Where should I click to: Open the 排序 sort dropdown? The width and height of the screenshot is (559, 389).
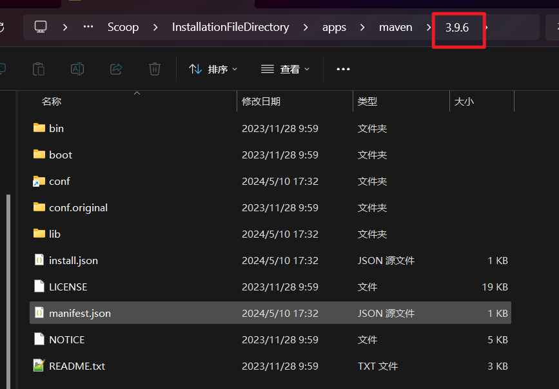(x=213, y=69)
